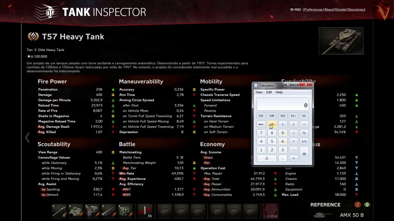Select the radio module icon

pyautogui.click(x=126, y=211)
